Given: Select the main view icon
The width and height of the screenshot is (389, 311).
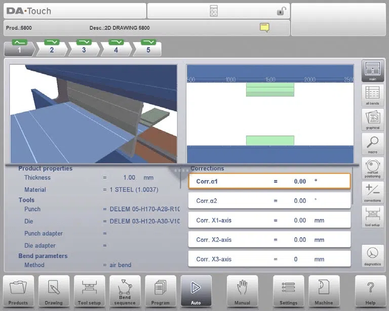Looking at the screenshot, I should tap(373, 71).
